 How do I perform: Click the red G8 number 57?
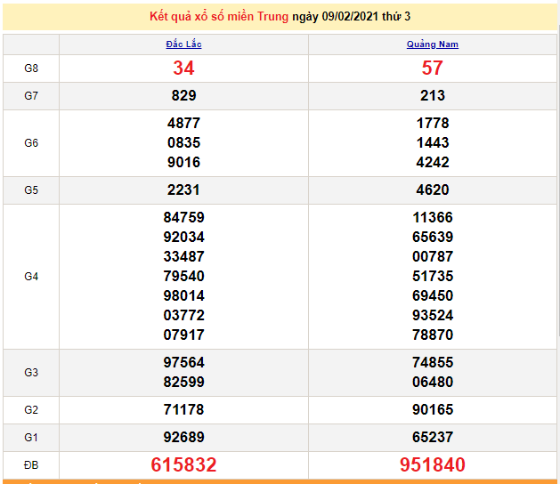click(433, 68)
